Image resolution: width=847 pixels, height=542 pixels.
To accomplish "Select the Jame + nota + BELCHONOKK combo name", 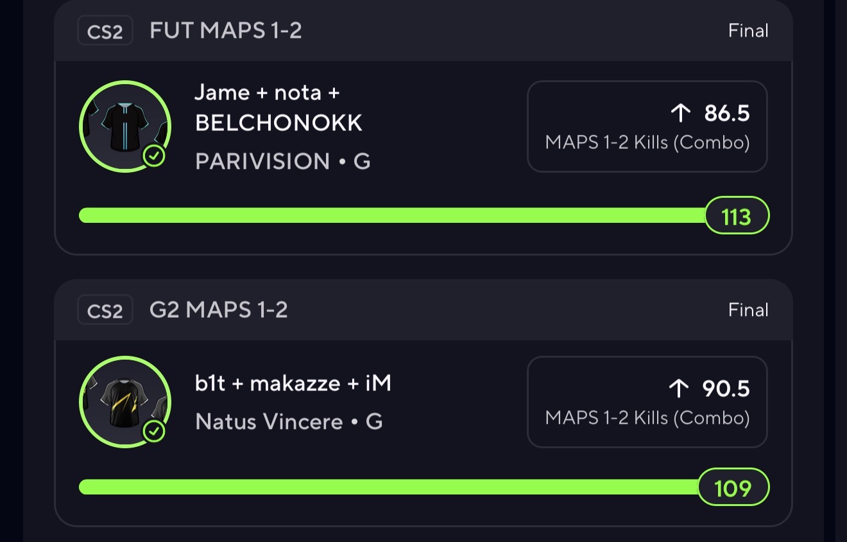I will pos(278,108).
